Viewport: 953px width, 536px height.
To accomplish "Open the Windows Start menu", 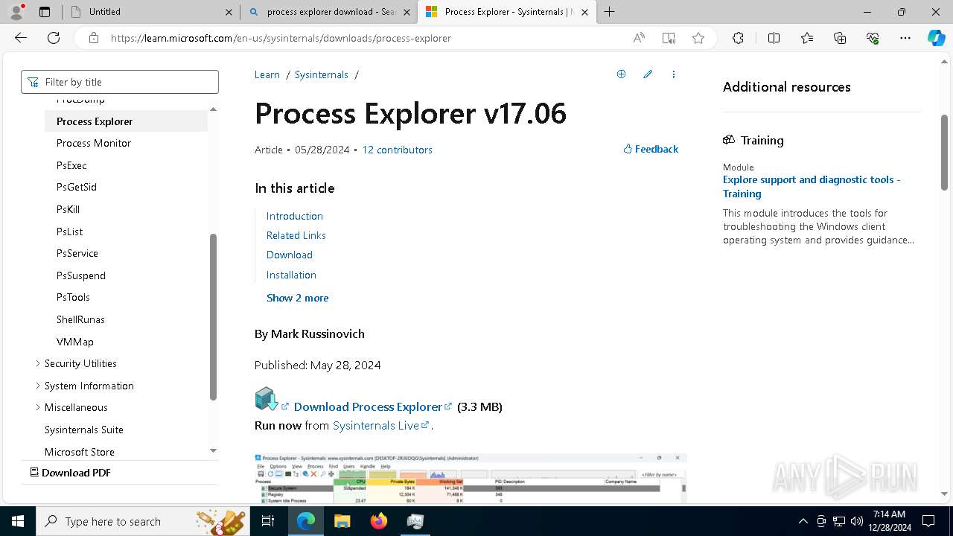I will point(18,521).
